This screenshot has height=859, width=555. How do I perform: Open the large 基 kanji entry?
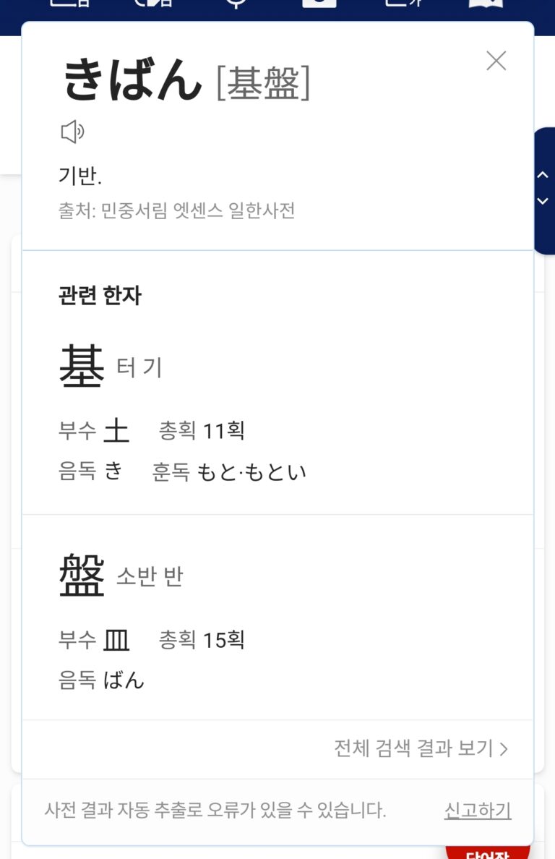82,367
